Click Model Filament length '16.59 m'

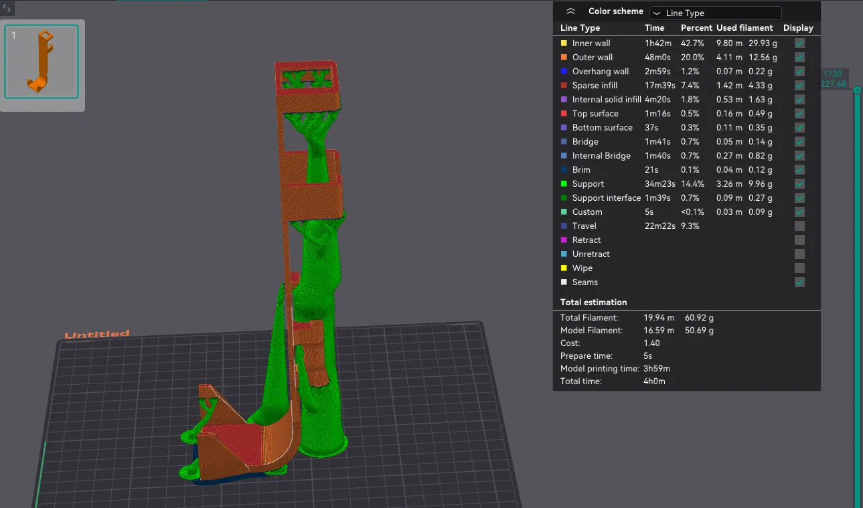coord(659,331)
